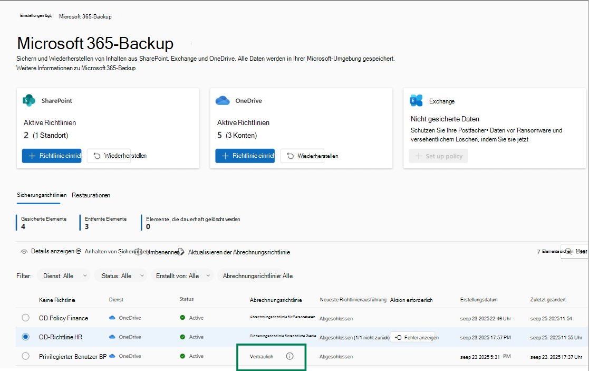The image size is (589, 371).
Task: Click Richtlinie einrichten in SharePoint card
Action: click(x=52, y=156)
